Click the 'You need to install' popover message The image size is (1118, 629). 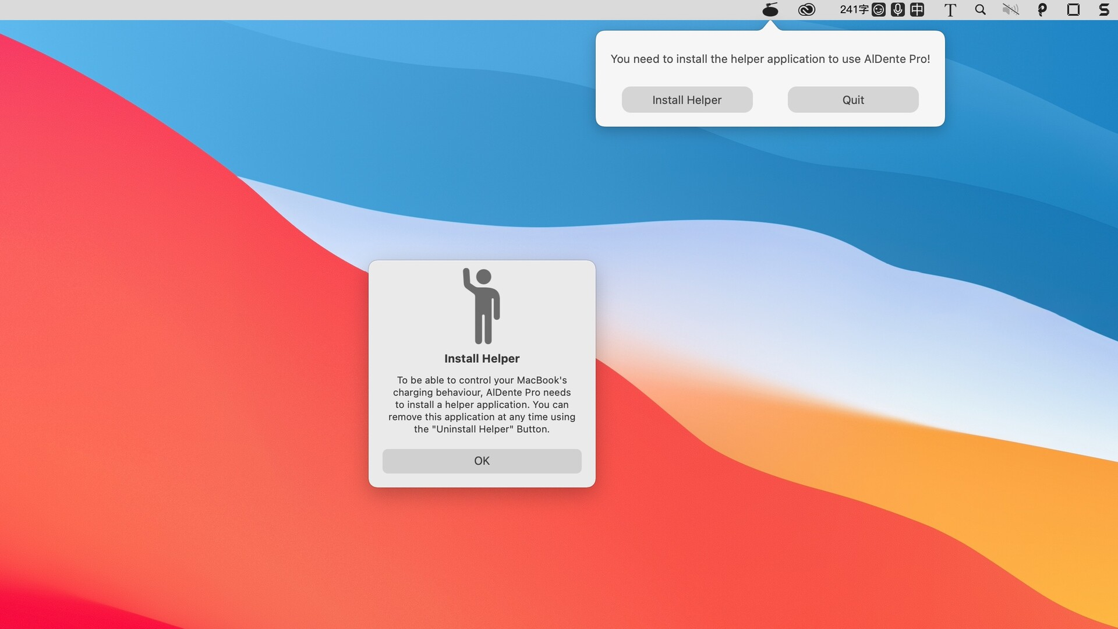770,59
